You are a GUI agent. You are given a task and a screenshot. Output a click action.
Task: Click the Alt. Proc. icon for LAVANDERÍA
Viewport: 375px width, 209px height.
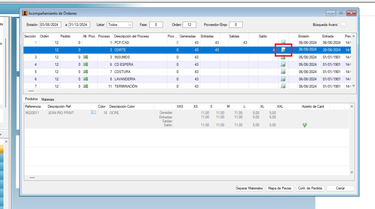pos(86,79)
